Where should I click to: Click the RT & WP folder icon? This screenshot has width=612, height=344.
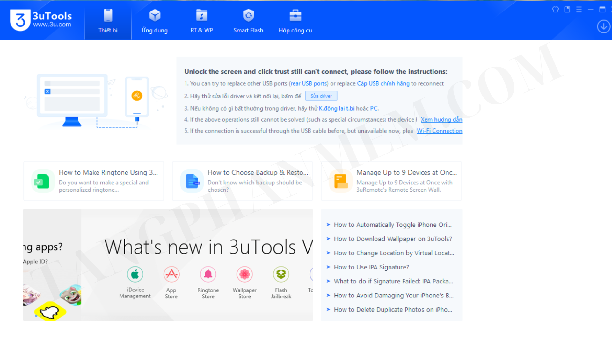point(201,15)
